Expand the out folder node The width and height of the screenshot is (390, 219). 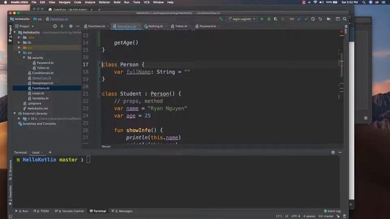(x=19, y=47)
